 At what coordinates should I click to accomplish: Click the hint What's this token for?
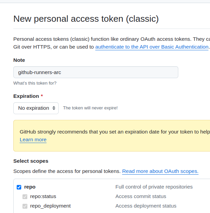pyautogui.click(x=35, y=83)
